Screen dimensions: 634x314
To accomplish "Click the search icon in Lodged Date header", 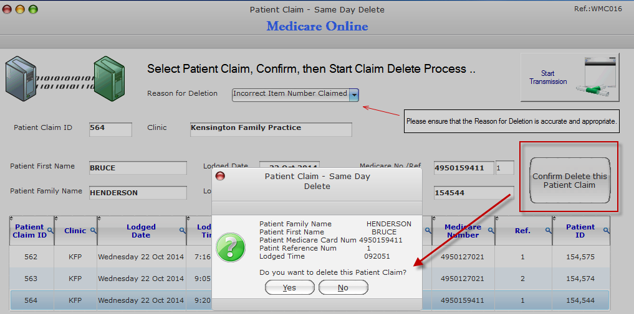I will [183, 230].
